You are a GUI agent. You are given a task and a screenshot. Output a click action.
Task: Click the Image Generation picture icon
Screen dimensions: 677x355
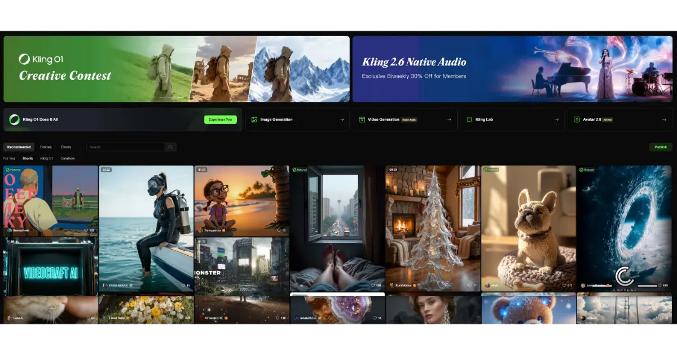(x=254, y=119)
